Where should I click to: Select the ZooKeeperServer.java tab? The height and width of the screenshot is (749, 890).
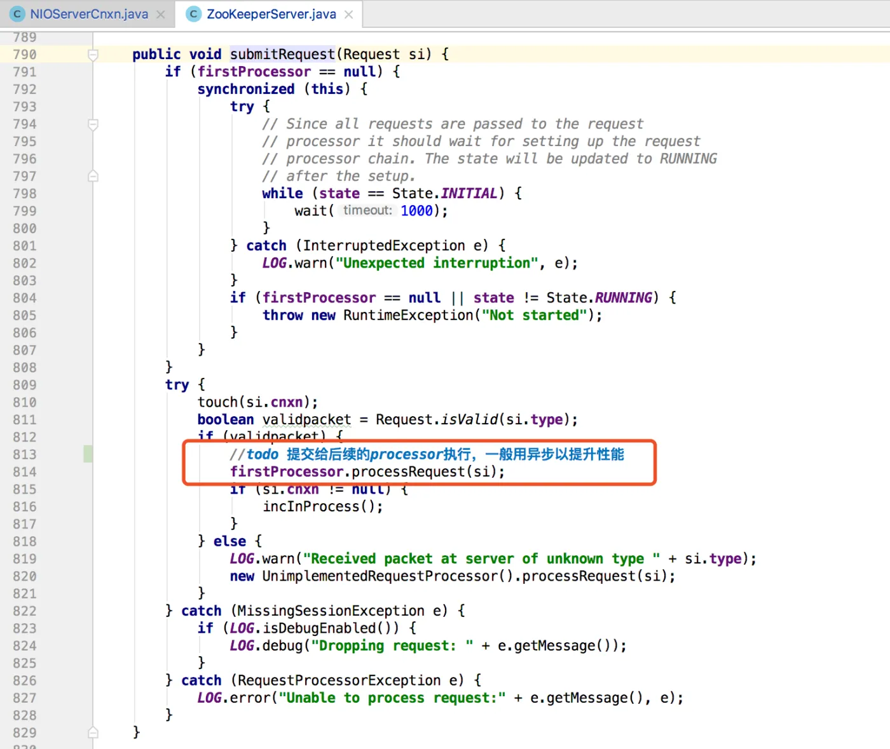click(x=271, y=14)
